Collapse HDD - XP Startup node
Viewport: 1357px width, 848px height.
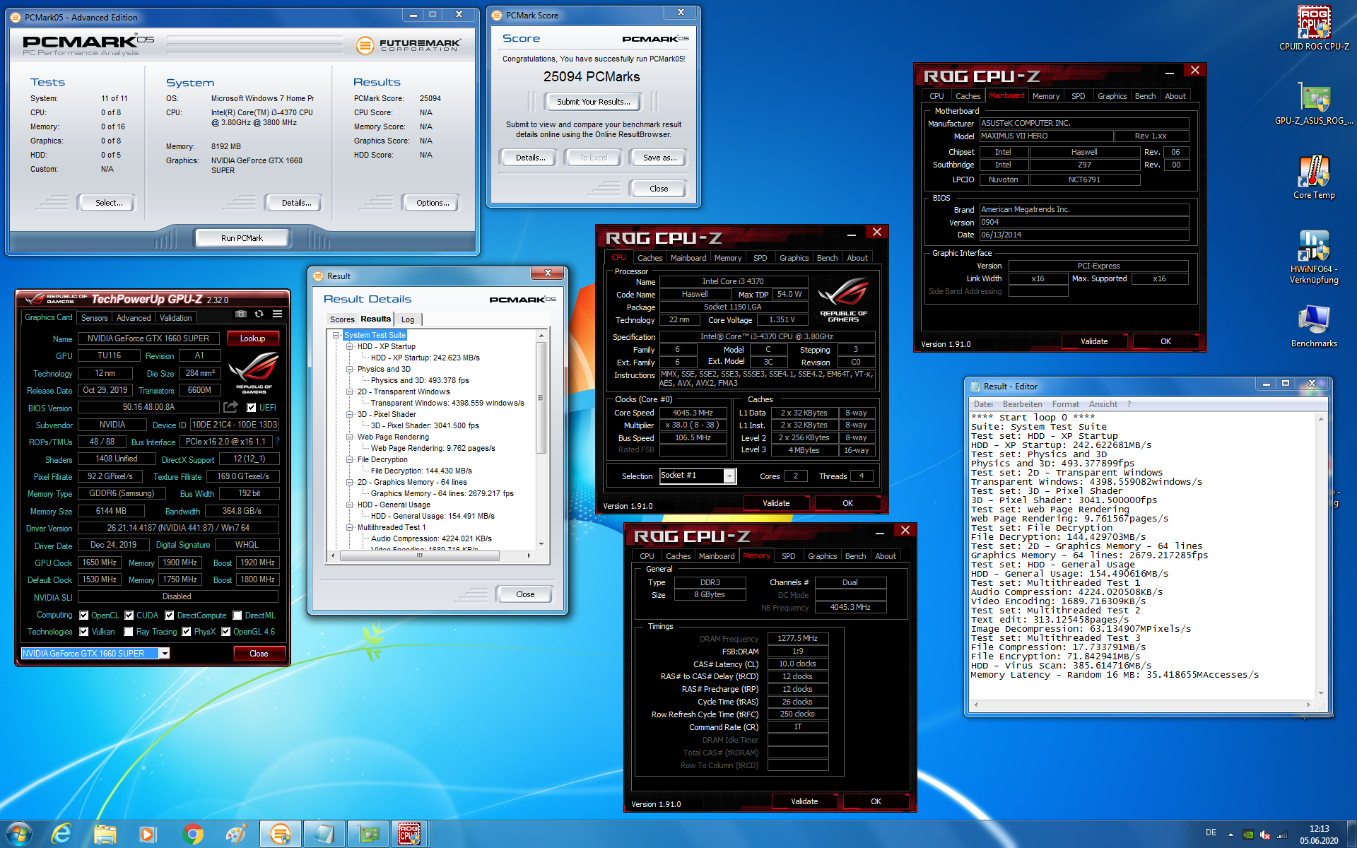click(349, 346)
